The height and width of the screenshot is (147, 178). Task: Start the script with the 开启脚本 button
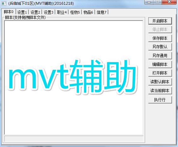pos(160,21)
